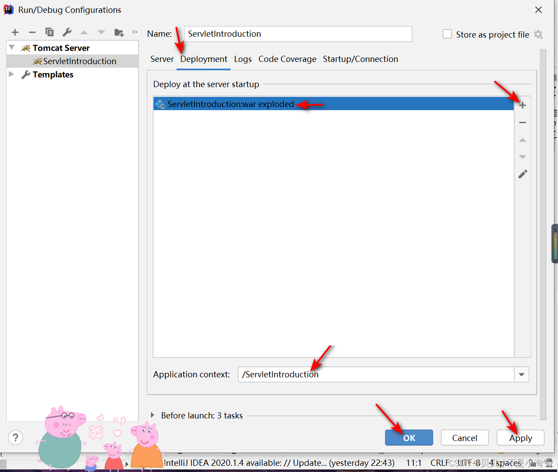Switch to the Code Coverage tab
Viewport: 558px width, 472px height.
point(287,59)
